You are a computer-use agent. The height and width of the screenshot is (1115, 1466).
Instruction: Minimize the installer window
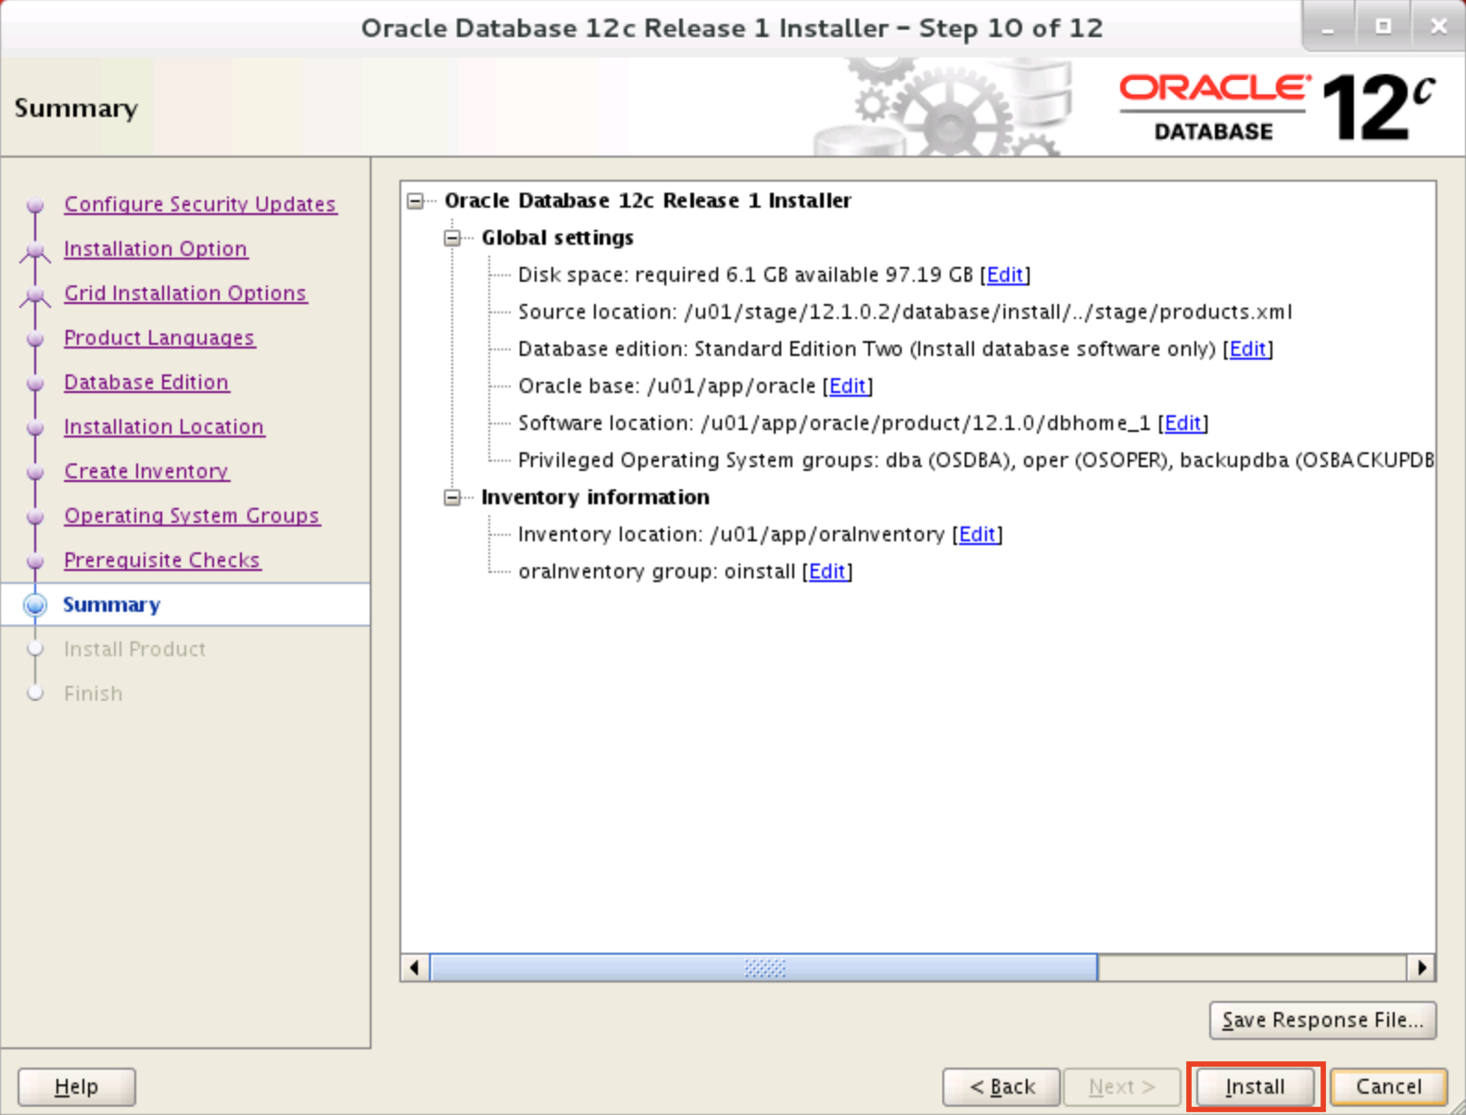click(x=1329, y=27)
